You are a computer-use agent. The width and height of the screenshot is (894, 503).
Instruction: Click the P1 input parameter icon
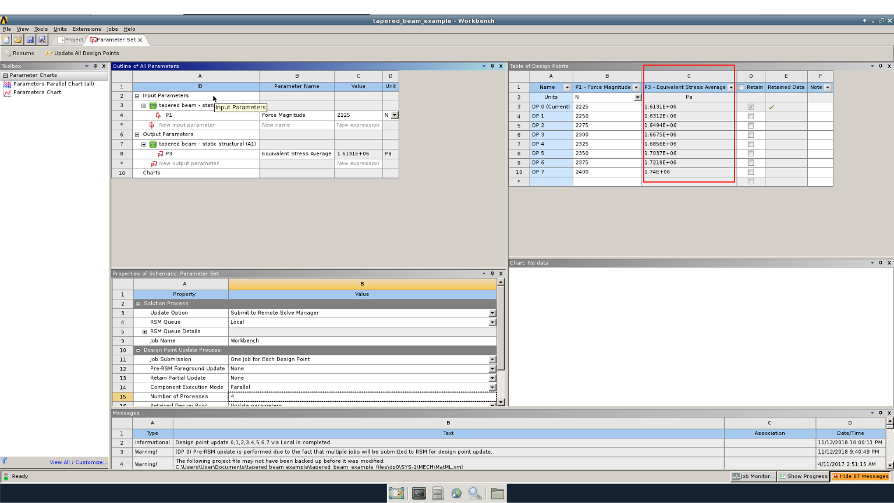coord(158,115)
